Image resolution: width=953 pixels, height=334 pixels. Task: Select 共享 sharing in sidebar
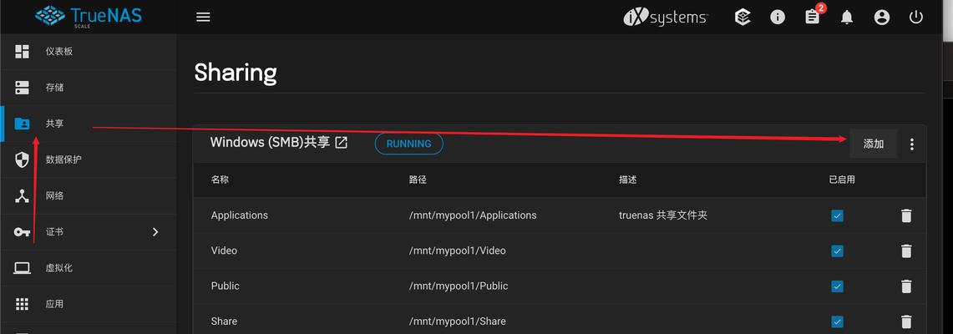pos(89,124)
